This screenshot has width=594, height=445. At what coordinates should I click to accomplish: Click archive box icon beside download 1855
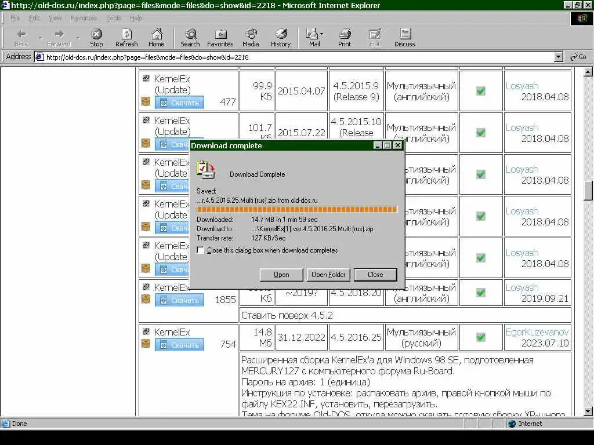pos(146,299)
